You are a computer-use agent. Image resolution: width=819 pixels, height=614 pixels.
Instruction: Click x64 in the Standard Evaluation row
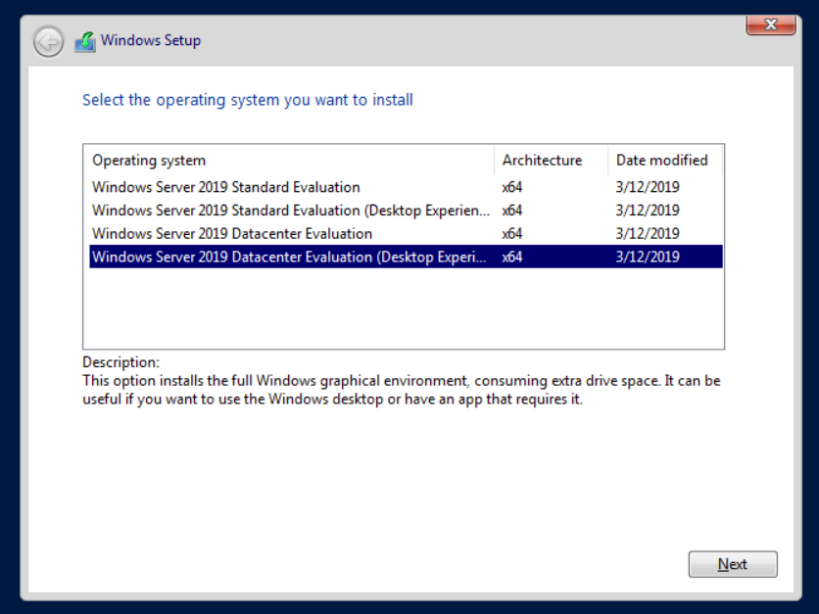tap(512, 187)
